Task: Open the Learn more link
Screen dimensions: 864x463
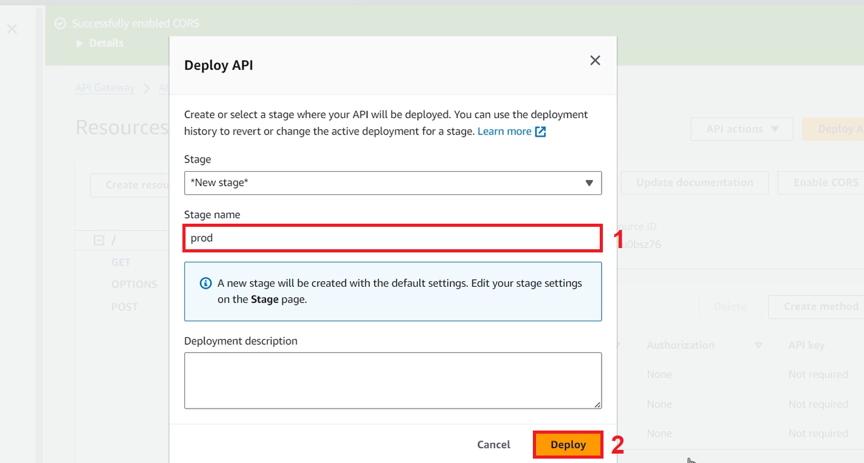Action: (504, 131)
